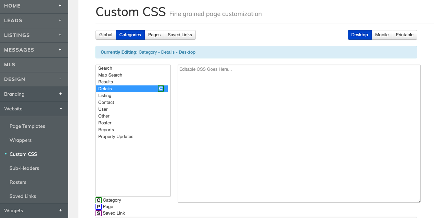The width and height of the screenshot is (434, 218).
Task: Expand the LEADS sidebar section
Action: coord(61,21)
